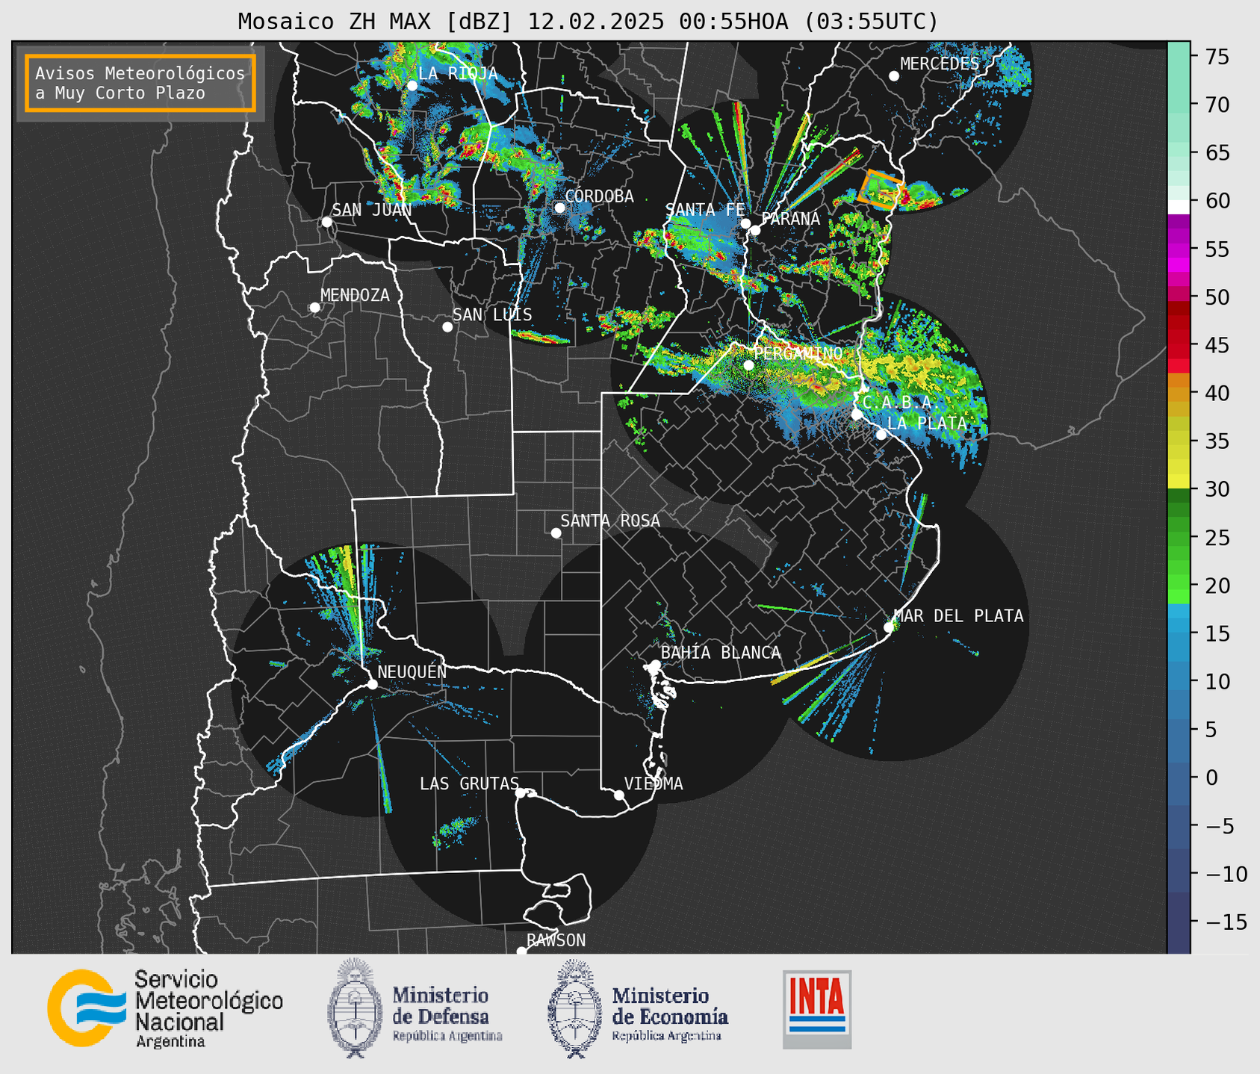Click the NEUQUÉN city marker dot
Viewport: 1260px width, 1074px height.
(x=372, y=684)
